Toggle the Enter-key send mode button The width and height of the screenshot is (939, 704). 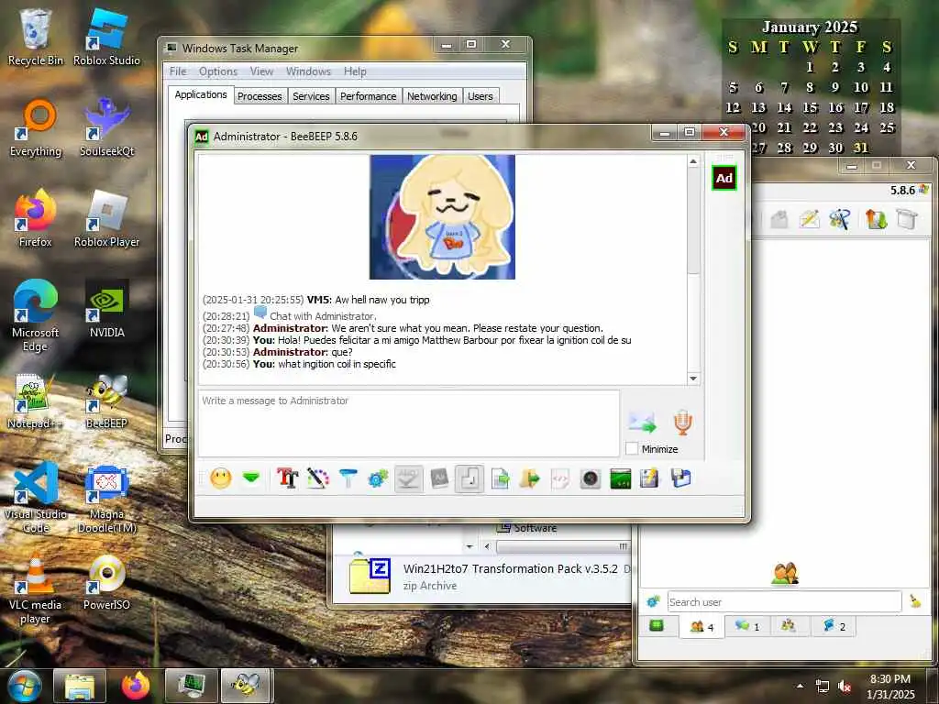pyautogui.click(x=469, y=478)
